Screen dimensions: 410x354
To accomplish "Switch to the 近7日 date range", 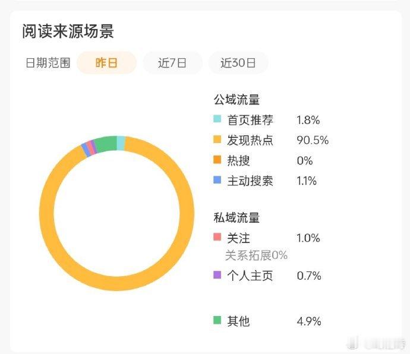I will (172, 63).
